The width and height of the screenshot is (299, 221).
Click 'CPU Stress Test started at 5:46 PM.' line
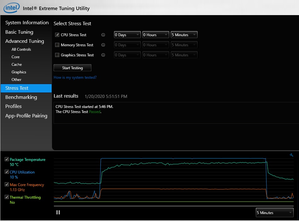pyautogui.click(x=84, y=107)
